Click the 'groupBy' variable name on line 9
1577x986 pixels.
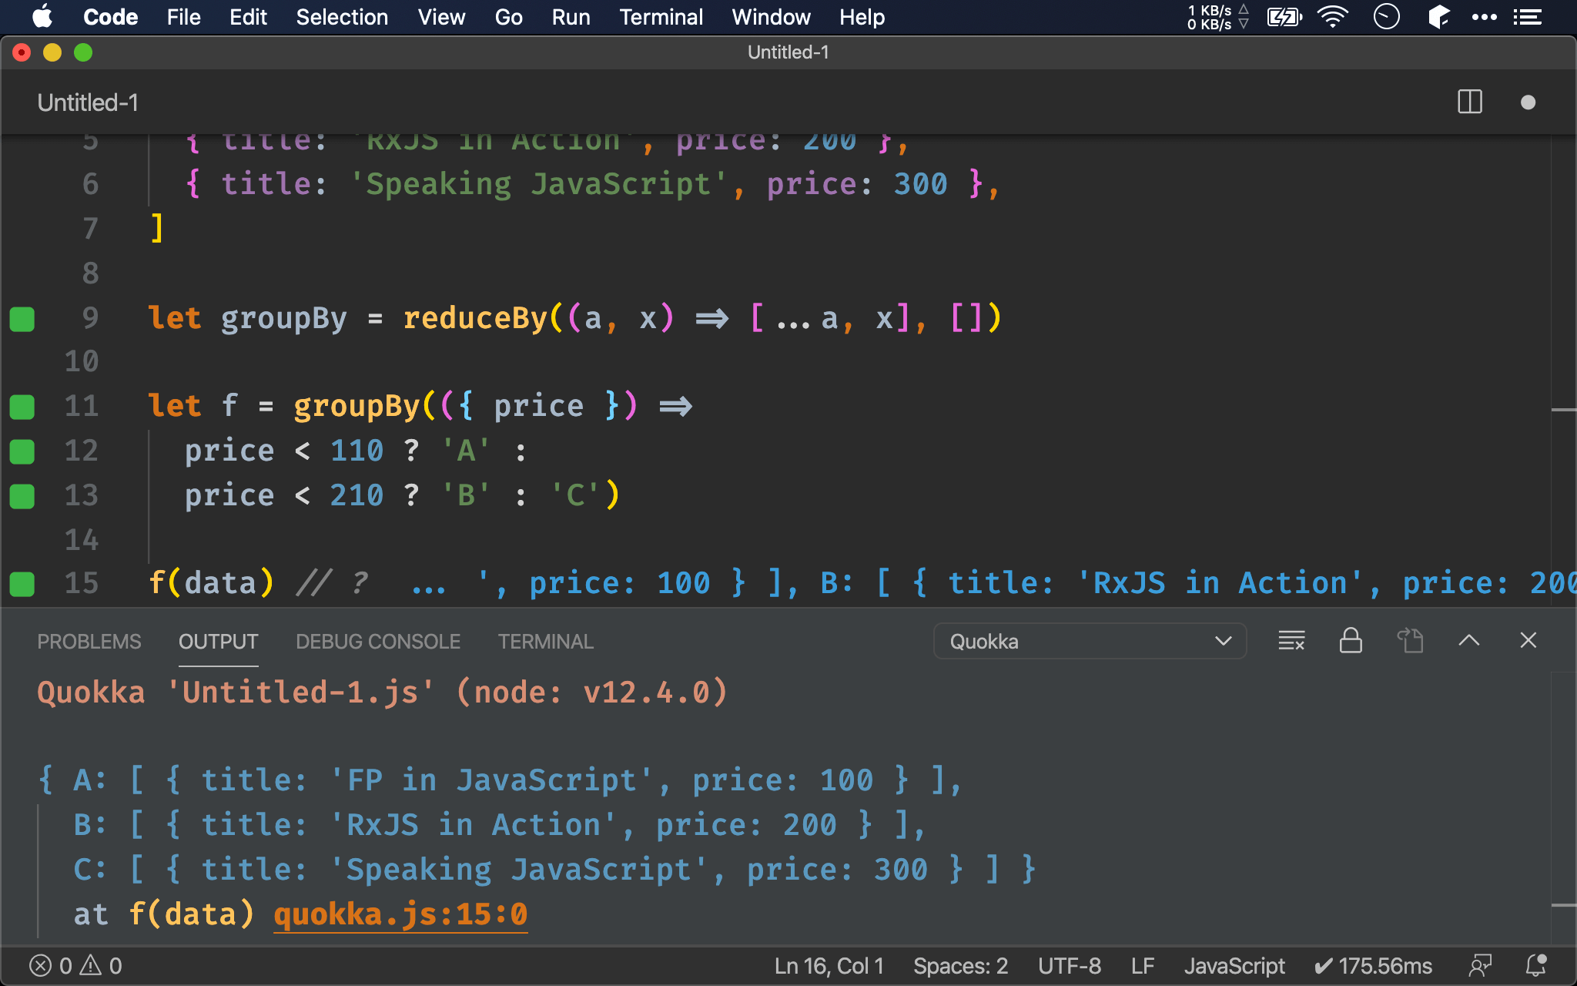(284, 318)
